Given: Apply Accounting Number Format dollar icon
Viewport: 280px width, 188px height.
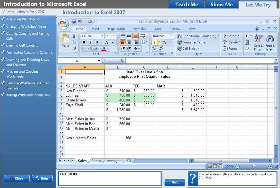Looking at the screenshot, I should pyautogui.click(x=154, y=42).
